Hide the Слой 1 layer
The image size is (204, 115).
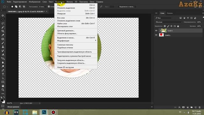[x=156, y=35]
